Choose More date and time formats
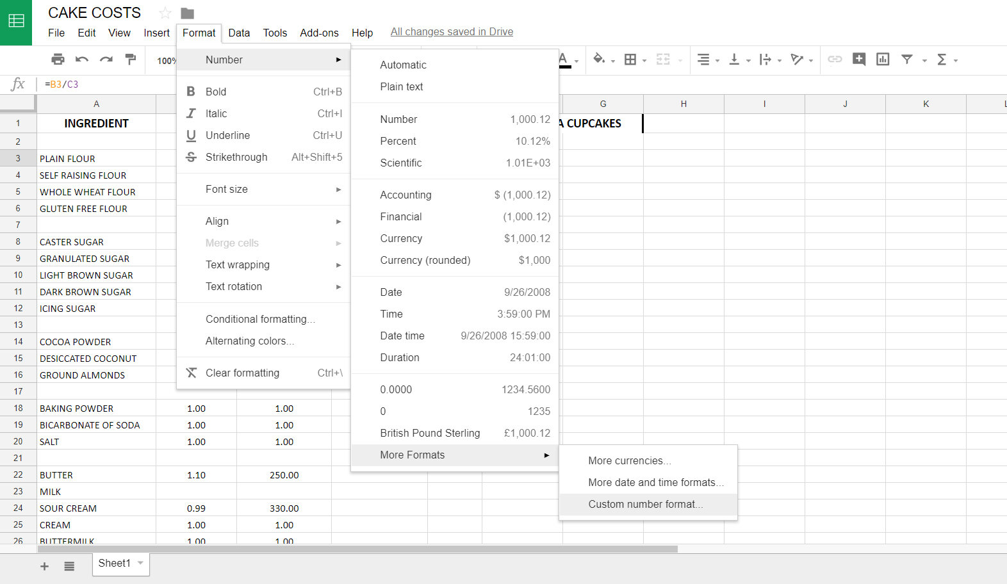 click(648, 483)
